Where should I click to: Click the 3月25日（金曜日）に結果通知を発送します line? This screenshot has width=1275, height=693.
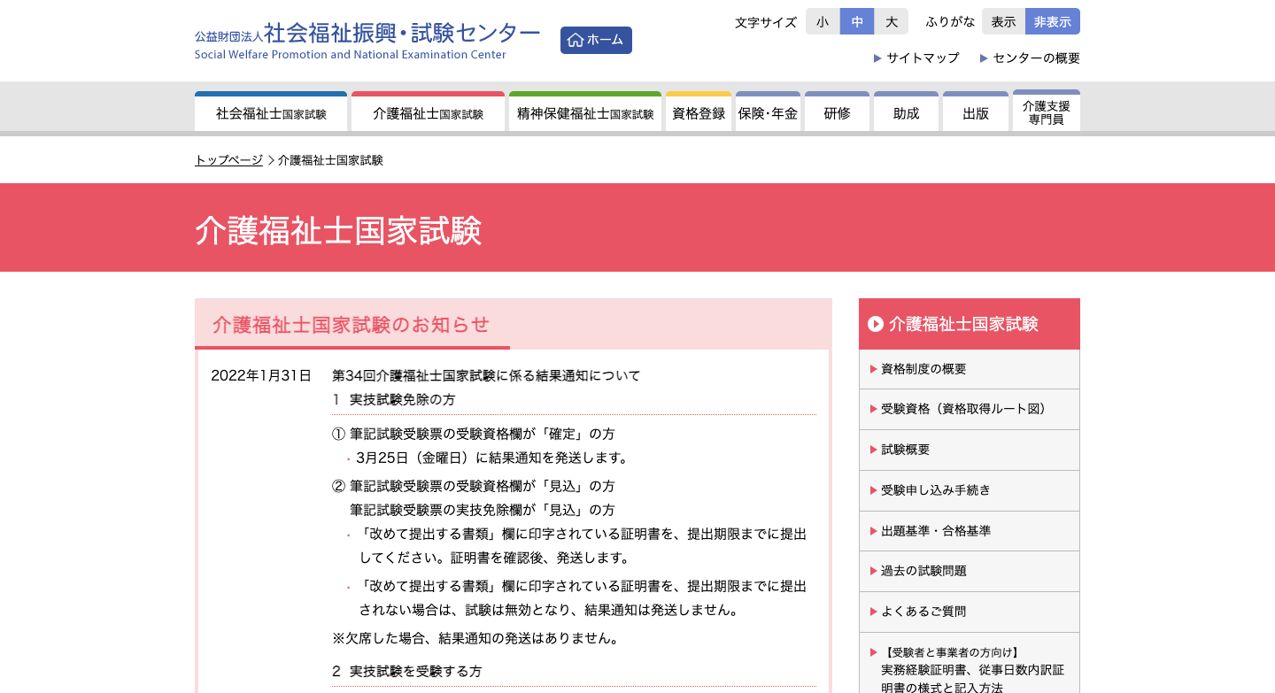point(492,458)
